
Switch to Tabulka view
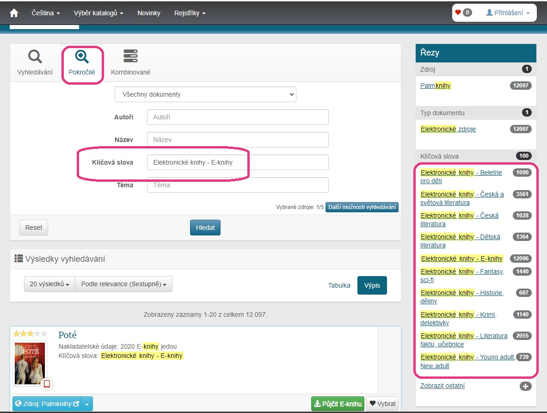click(x=339, y=285)
